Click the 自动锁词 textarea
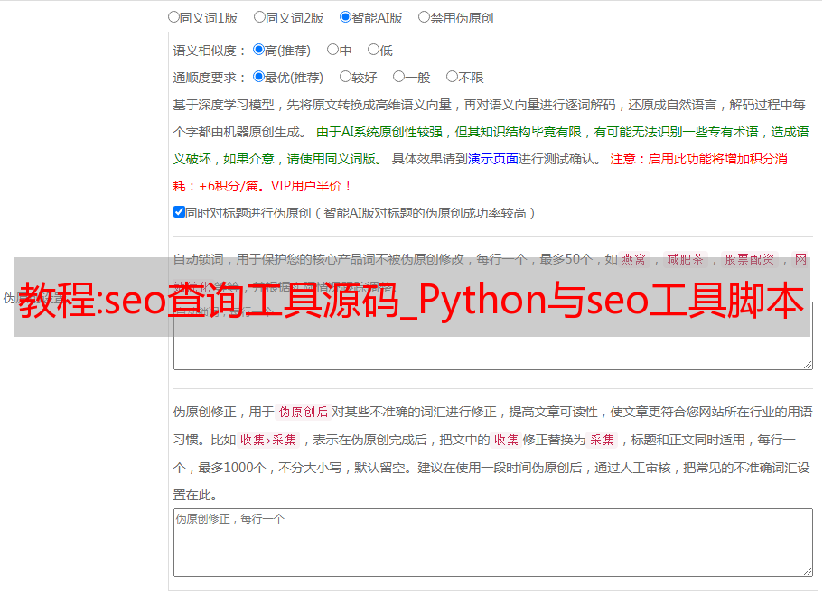This screenshot has width=823, height=594. (493, 336)
